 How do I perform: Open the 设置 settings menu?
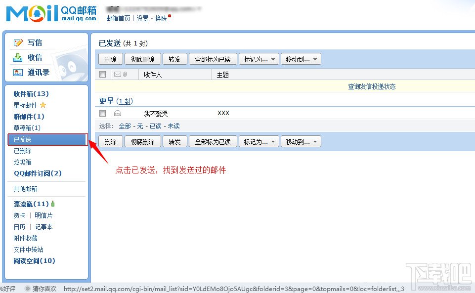[x=141, y=17]
